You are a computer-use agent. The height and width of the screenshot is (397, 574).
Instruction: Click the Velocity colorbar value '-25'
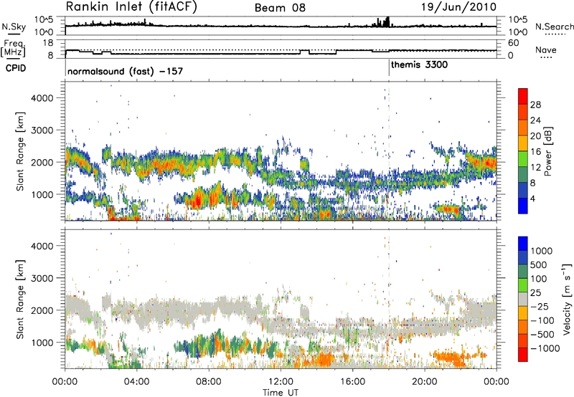pos(541,306)
